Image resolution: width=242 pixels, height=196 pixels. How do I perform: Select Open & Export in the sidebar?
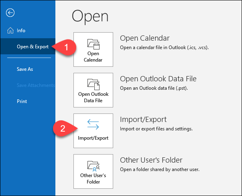[28, 46]
